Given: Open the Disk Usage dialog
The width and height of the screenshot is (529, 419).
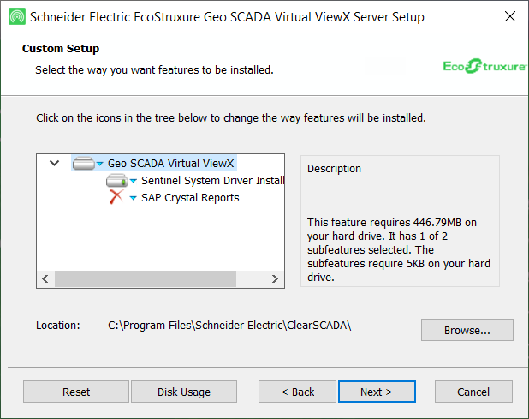Looking at the screenshot, I should [x=183, y=392].
